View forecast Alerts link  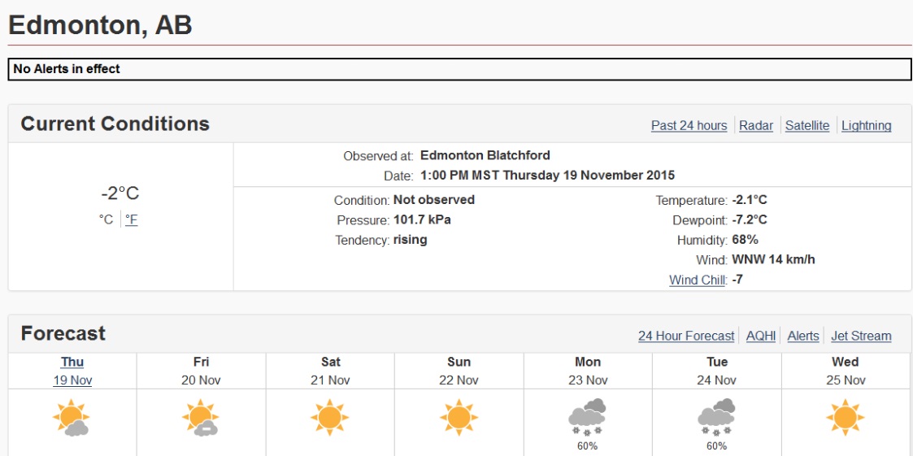803,336
